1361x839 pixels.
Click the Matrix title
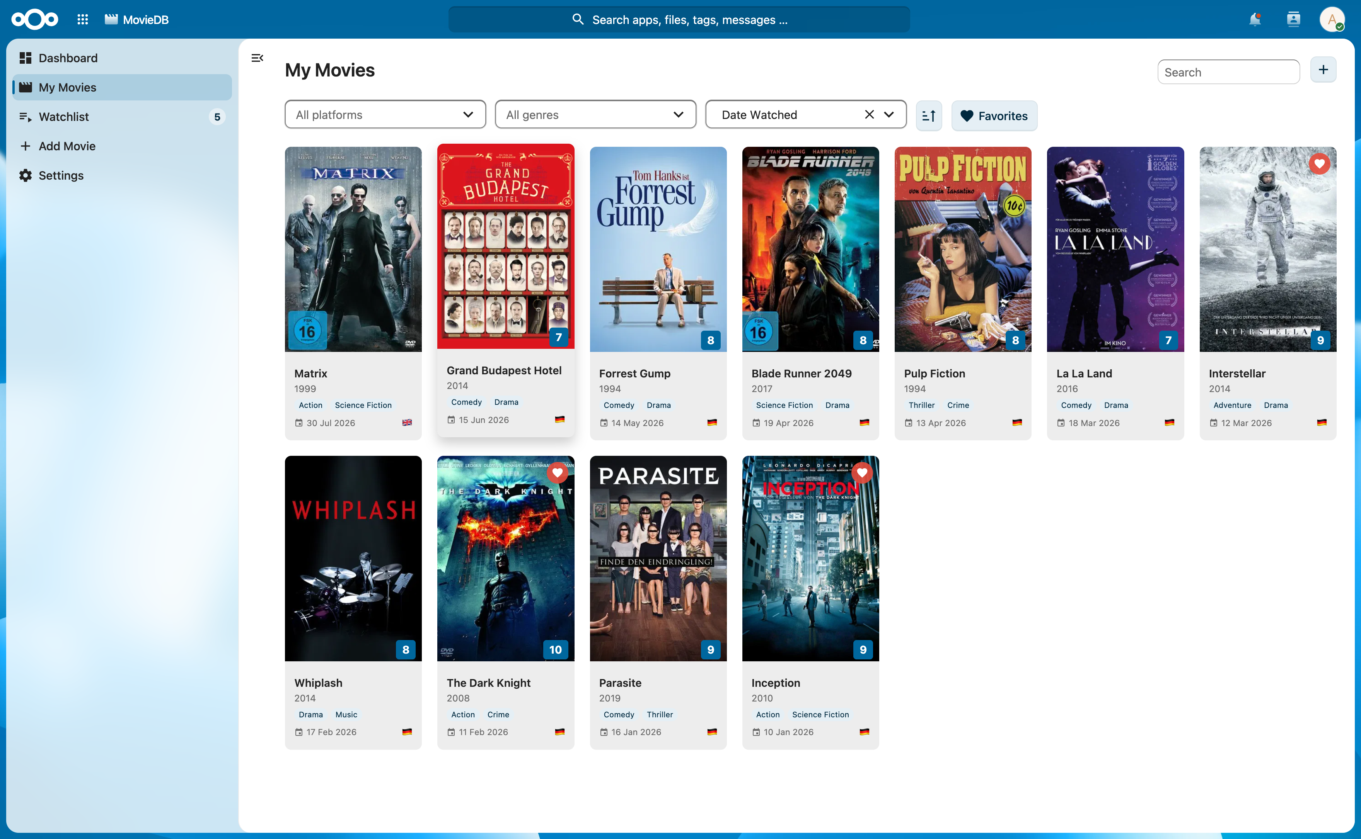pyautogui.click(x=310, y=374)
